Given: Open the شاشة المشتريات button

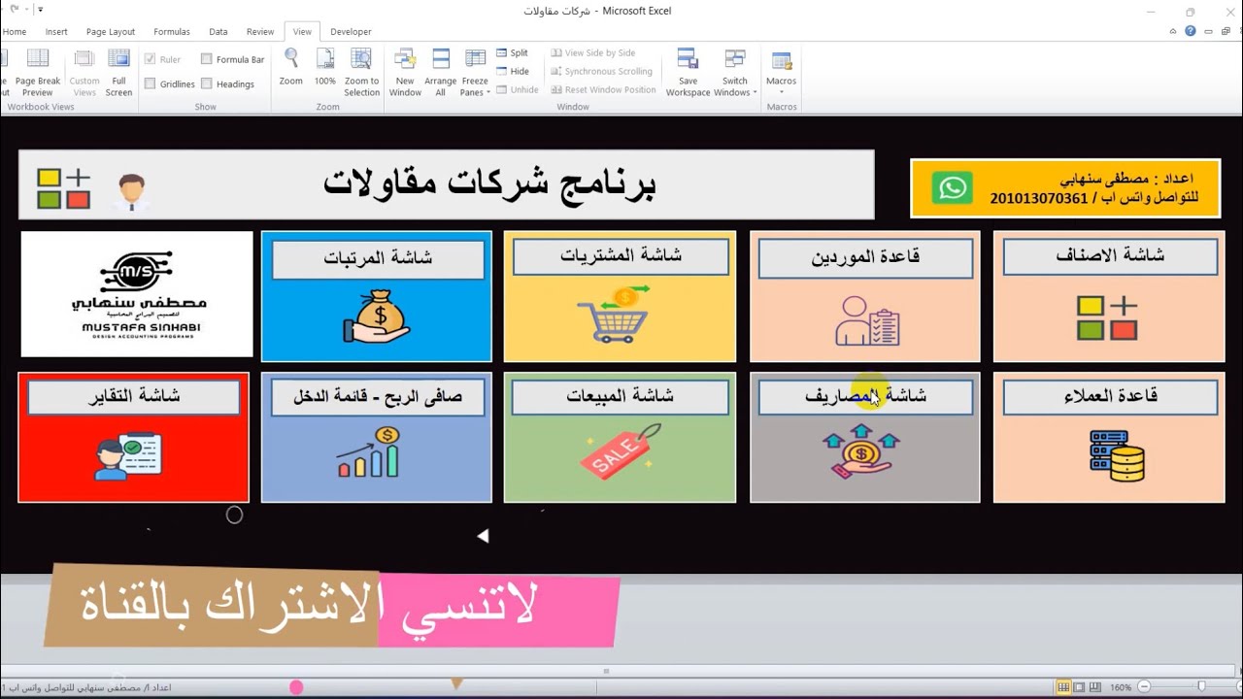Looking at the screenshot, I should pyautogui.click(x=621, y=256).
